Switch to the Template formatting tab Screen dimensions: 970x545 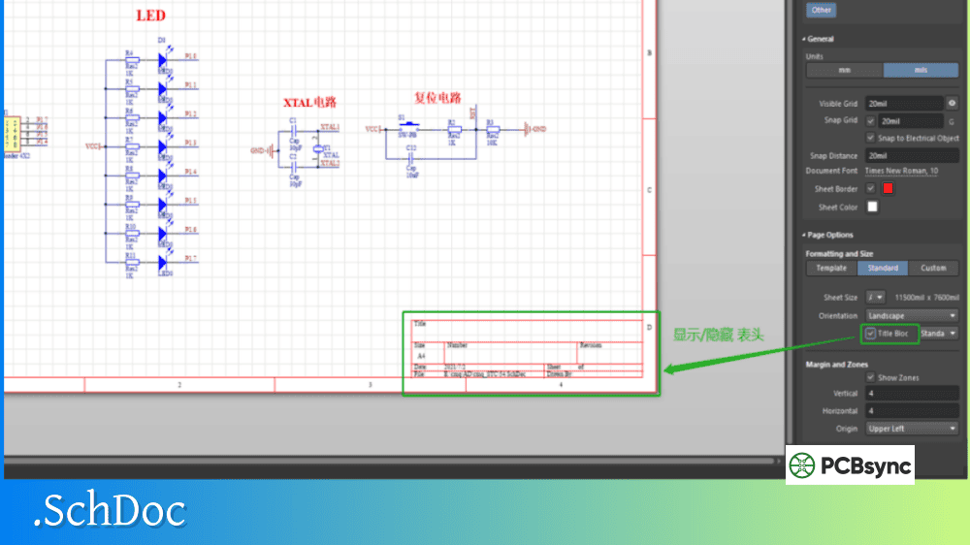point(831,268)
